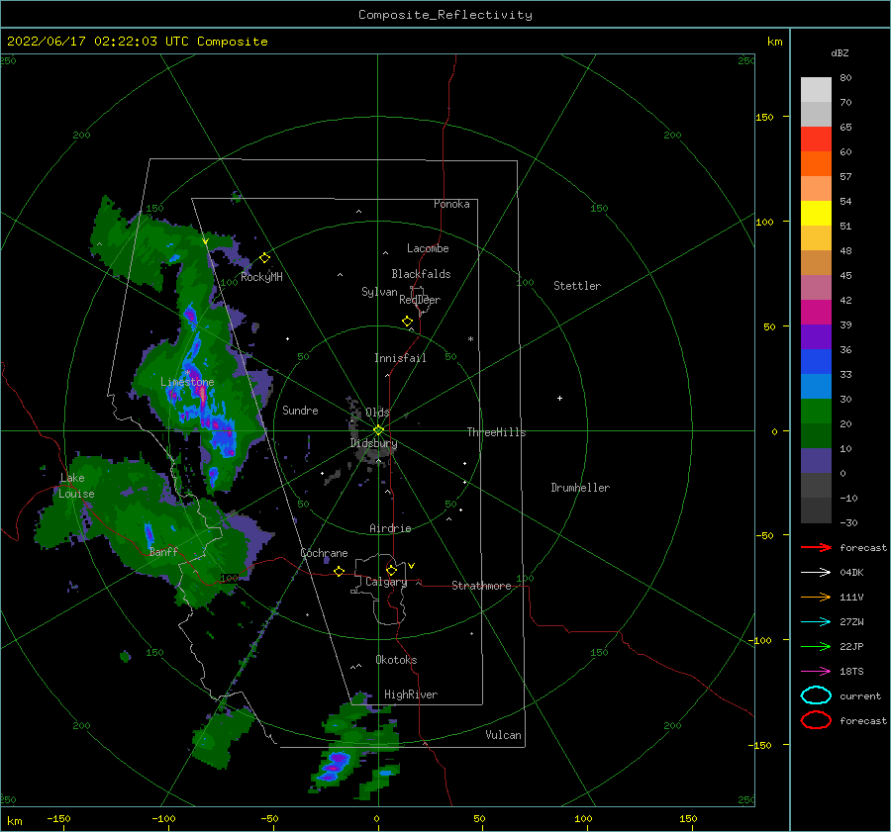This screenshot has width=891, height=832.
Task: Click the Stettler city label
Action: 577,286
